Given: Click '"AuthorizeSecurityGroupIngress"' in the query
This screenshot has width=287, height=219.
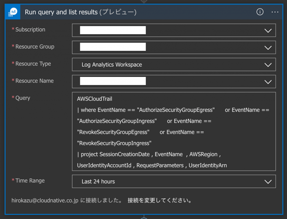Looking at the screenshot, I should pos(117,121).
